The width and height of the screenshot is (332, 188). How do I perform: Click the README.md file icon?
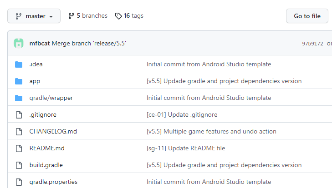tap(19, 148)
